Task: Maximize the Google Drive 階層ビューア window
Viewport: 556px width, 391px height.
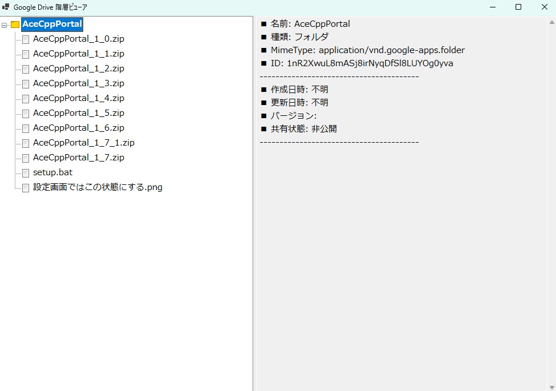Action: point(518,7)
